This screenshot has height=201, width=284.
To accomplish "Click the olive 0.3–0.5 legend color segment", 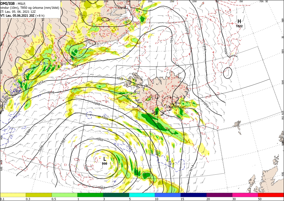I will (x=39, y=195).
